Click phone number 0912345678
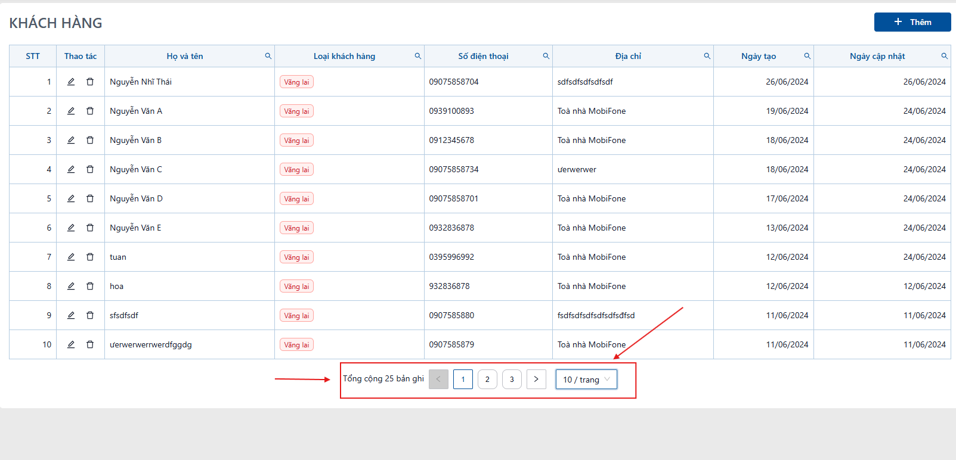The image size is (956, 460). click(x=451, y=140)
